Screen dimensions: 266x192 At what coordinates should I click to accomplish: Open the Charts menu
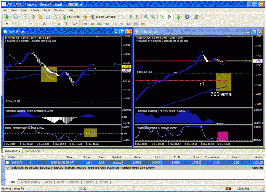[x=35, y=10]
